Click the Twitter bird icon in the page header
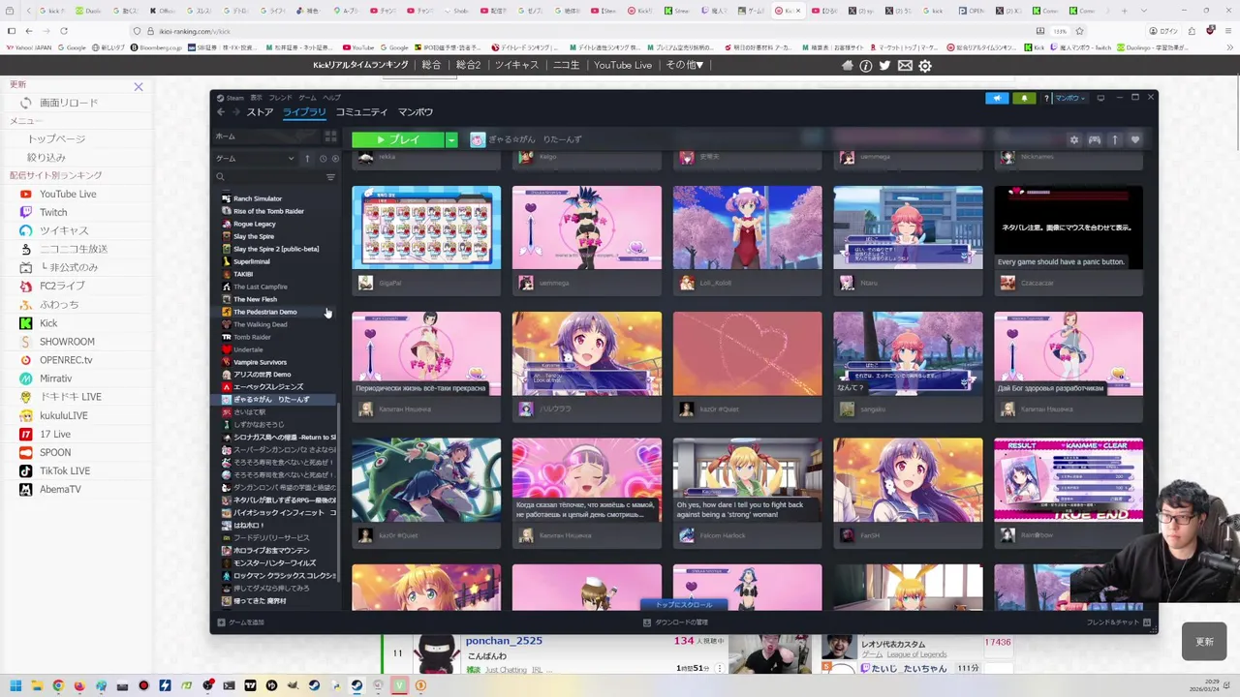1240x697 pixels. click(x=884, y=66)
